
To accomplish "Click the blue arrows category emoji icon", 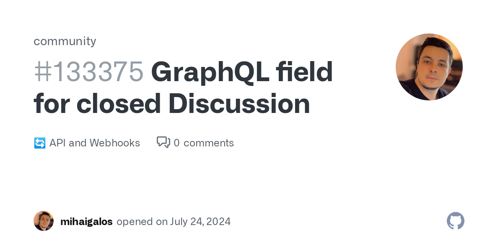I will [39, 143].
